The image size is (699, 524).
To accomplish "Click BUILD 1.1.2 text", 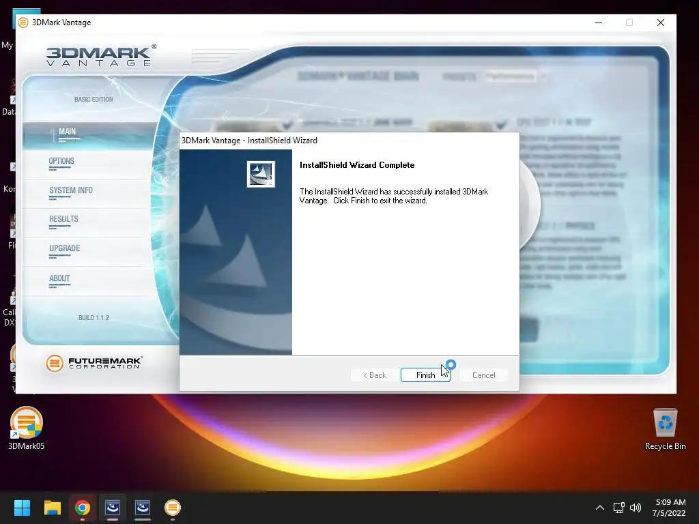I will (94, 318).
